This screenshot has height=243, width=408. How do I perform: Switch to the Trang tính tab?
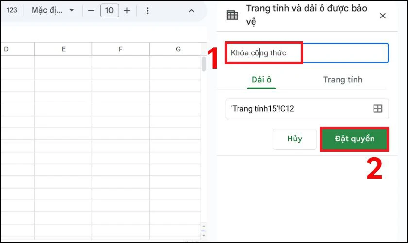343,80
